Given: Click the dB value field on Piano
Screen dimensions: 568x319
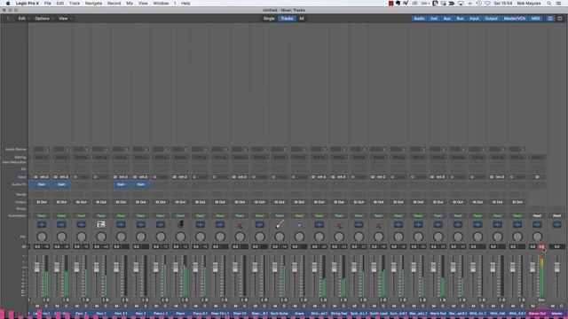Looking at the screenshot, I should (x=176, y=246).
